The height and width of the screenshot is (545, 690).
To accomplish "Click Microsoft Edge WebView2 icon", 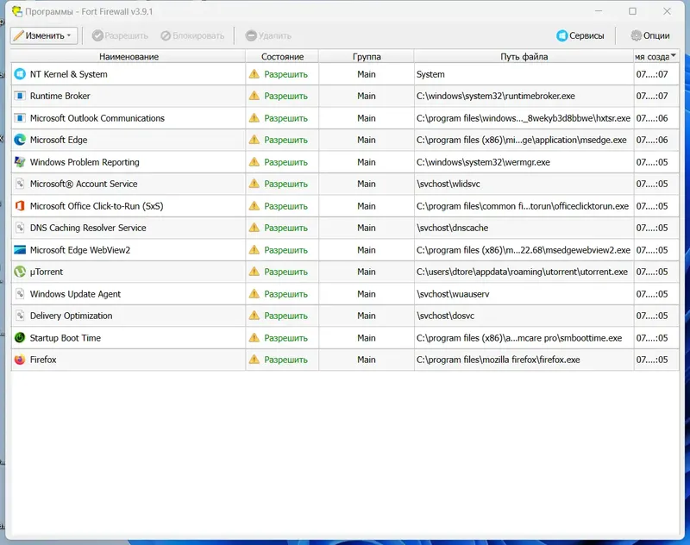I will pos(20,250).
